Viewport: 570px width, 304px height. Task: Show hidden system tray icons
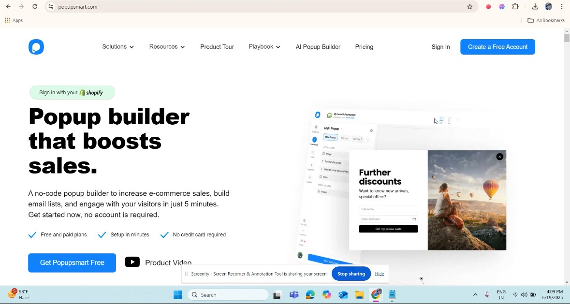point(475,294)
